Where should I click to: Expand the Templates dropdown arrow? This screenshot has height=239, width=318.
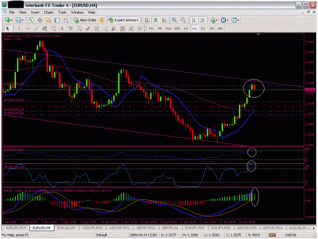(238, 20)
